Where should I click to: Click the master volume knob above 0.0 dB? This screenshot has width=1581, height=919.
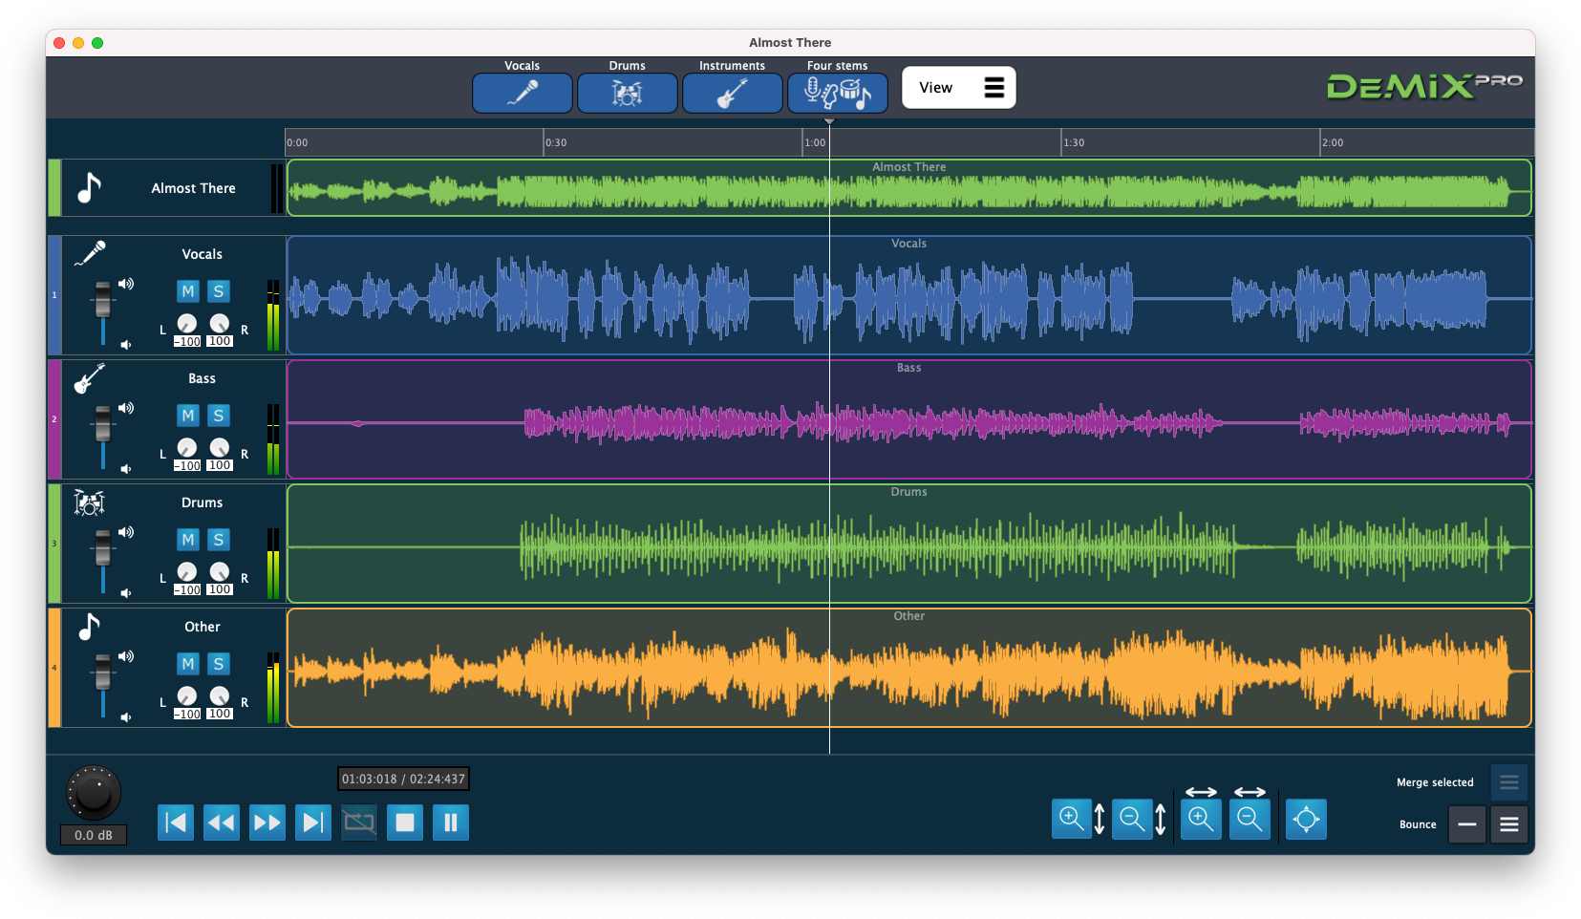click(93, 791)
